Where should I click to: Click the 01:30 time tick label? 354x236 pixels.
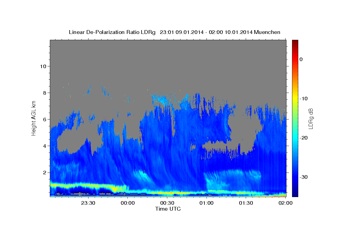coord(246,203)
